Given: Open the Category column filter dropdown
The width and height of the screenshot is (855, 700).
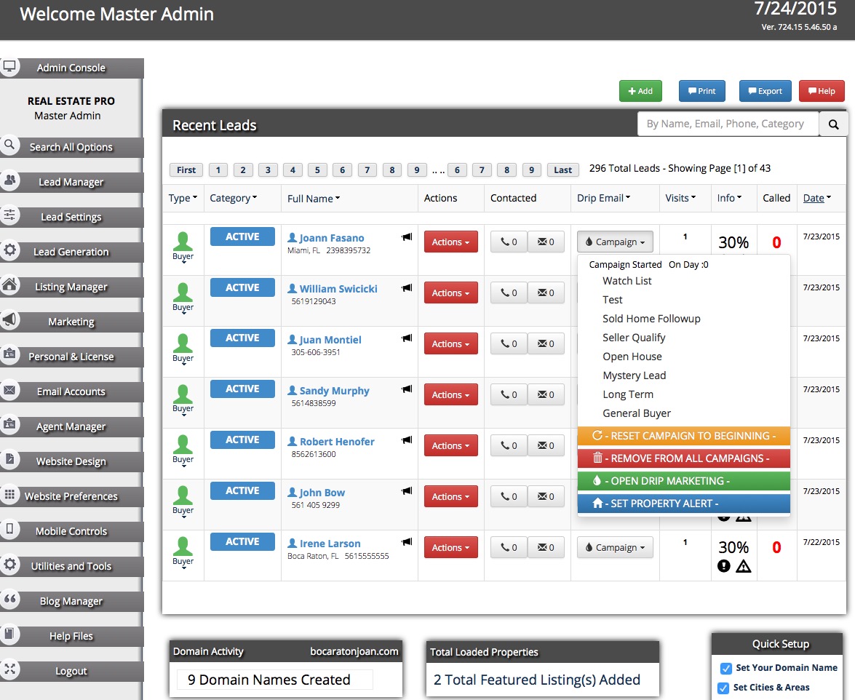Looking at the screenshot, I should (x=233, y=198).
